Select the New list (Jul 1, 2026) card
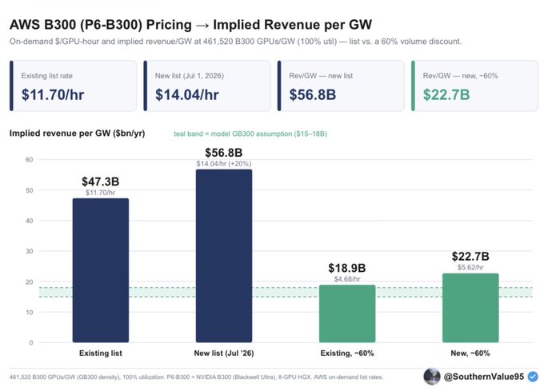The height and width of the screenshot is (391, 544). (207, 86)
